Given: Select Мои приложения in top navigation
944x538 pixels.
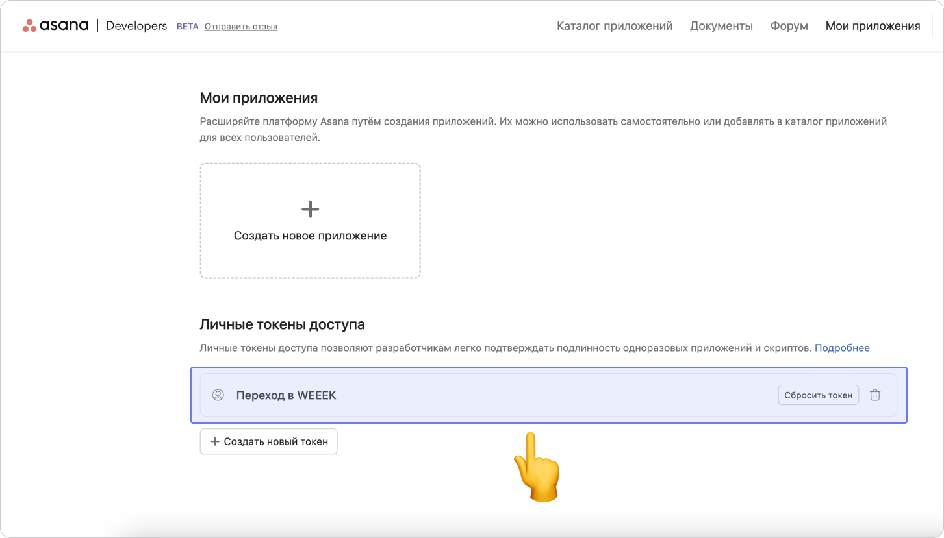Looking at the screenshot, I should 873,26.
